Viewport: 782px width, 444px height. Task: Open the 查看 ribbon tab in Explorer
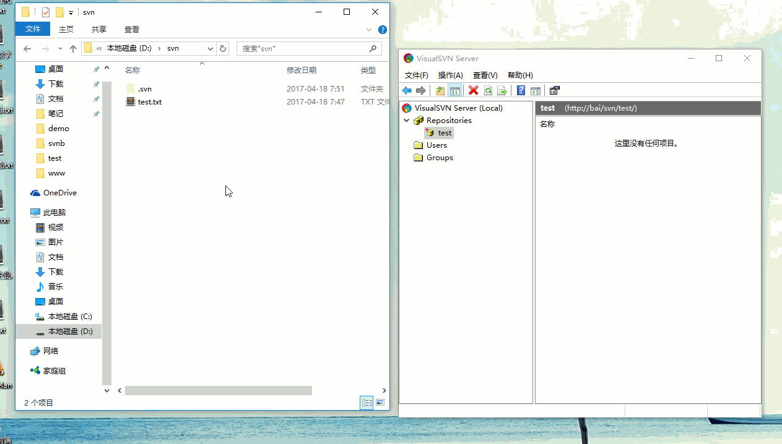(x=132, y=29)
